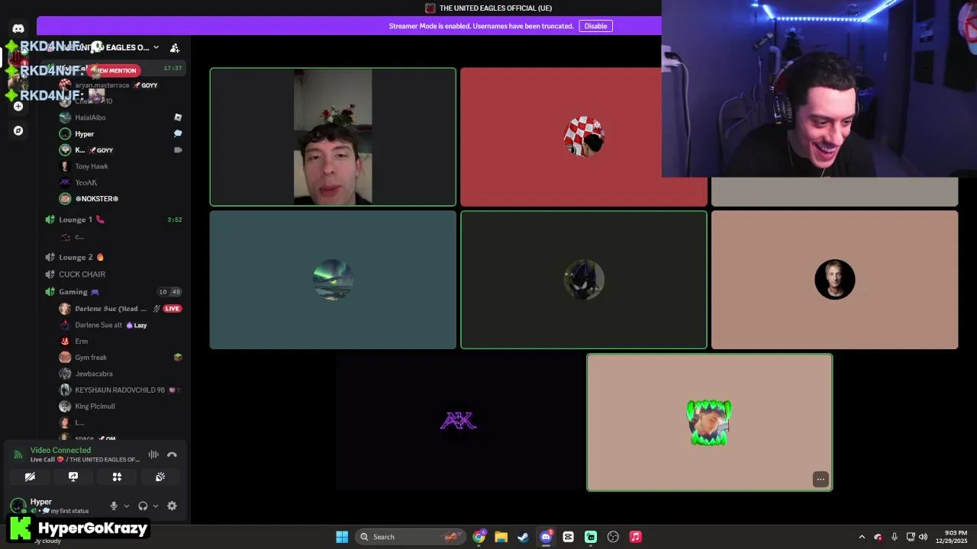
Task: Select user NOKSTER in voice list
Action: pyautogui.click(x=96, y=198)
